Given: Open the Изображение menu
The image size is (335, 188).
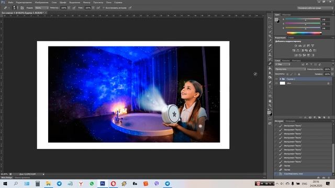Looking at the screenshot, I should coord(42,2).
